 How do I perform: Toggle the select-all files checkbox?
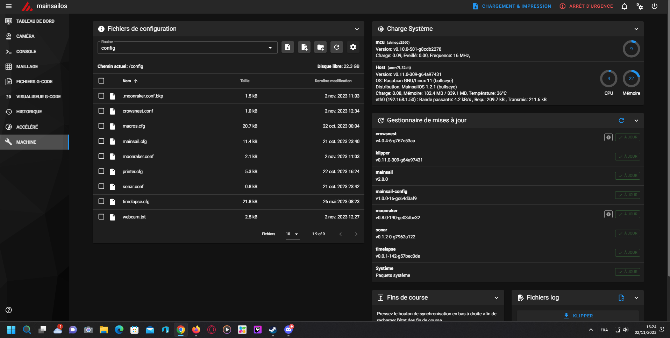coord(101,81)
